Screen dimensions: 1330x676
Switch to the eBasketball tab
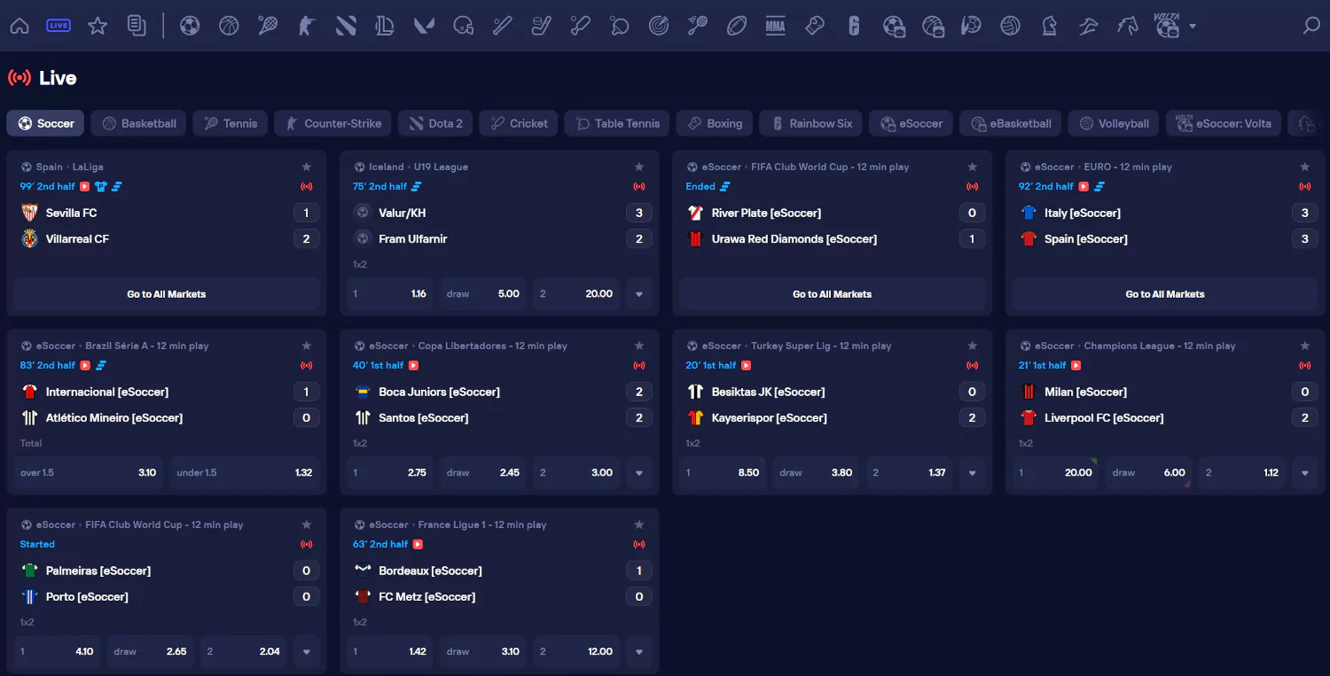pyautogui.click(x=1012, y=123)
